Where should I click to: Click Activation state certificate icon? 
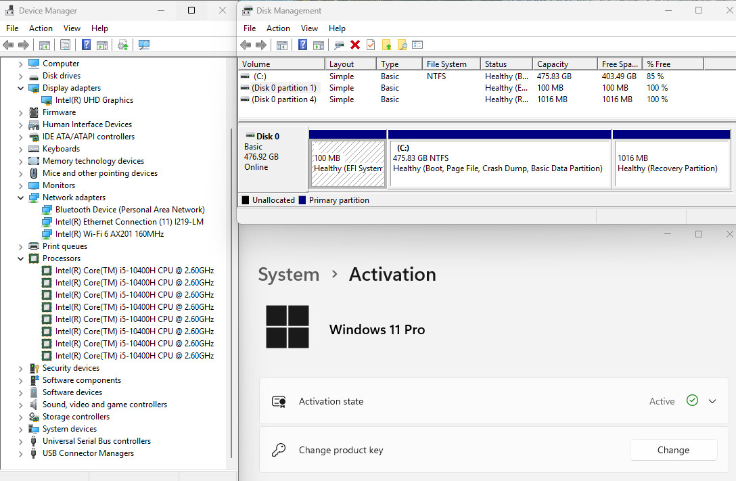[x=279, y=402]
